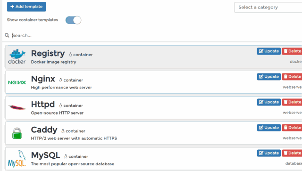Open the Nginx template title
Image resolution: width=302 pixels, height=171 pixels.
43,79
